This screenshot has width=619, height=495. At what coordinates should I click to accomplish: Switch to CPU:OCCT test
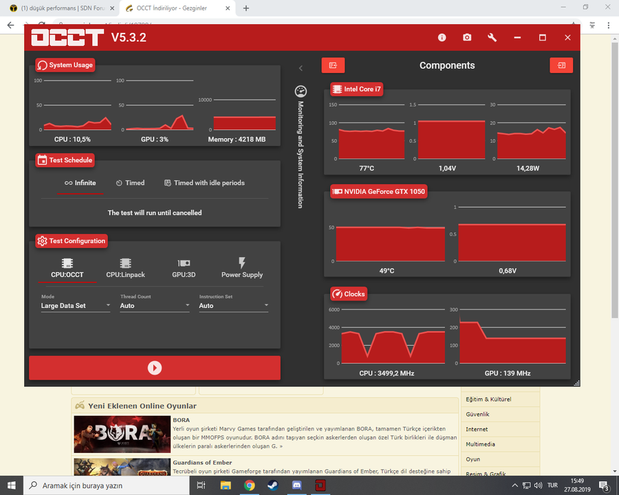(x=67, y=268)
